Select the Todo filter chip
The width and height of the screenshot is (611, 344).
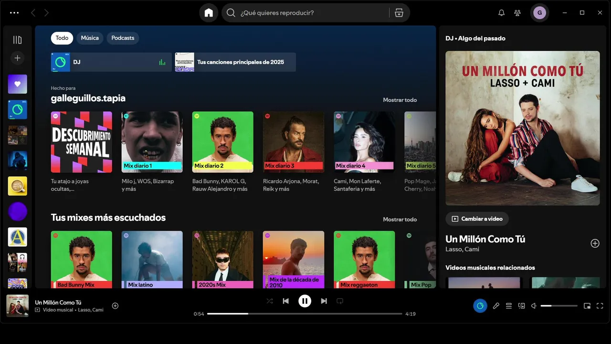click(x=62, y=38)
